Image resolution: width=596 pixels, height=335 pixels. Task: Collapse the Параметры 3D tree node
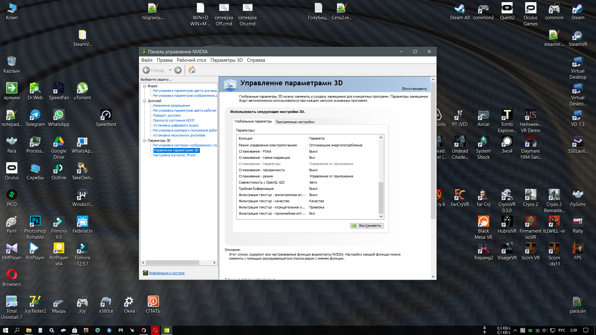pyautogui.click(x=145, y=141)
